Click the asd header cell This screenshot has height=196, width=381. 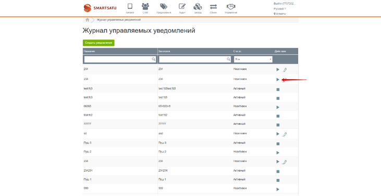(x=161, y=133)
